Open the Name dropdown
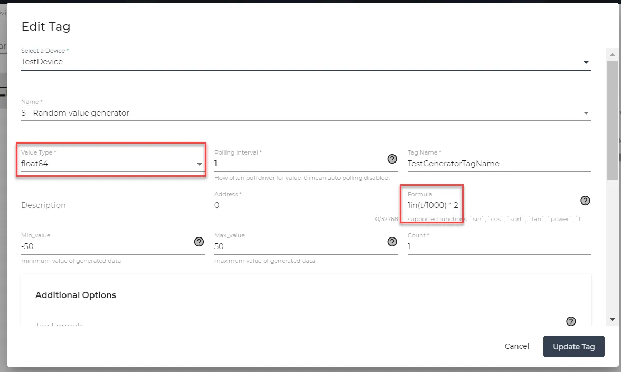621x372 pixels. 306,113
